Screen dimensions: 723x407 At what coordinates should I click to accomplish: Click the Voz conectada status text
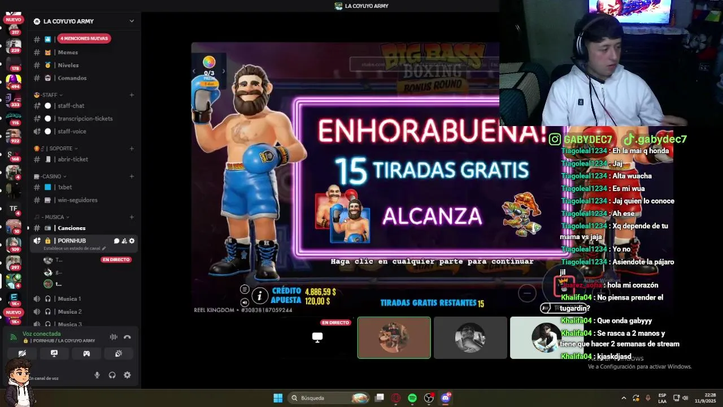tap(42, 334)
